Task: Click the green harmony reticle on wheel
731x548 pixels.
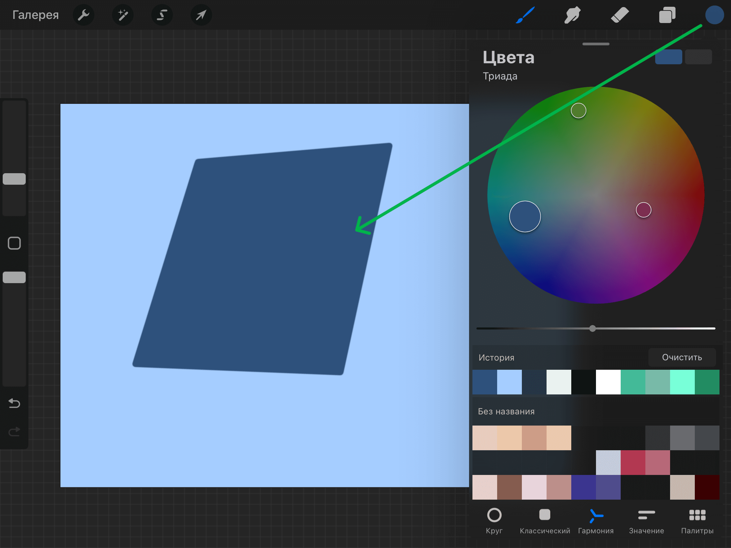Action: 578,111
